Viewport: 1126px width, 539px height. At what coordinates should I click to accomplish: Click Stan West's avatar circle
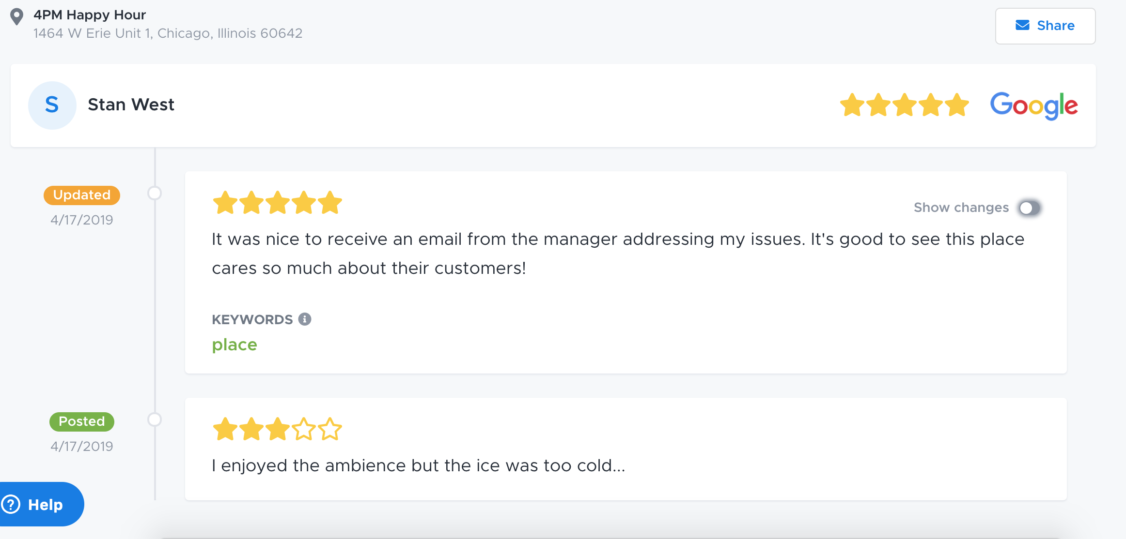52,105
